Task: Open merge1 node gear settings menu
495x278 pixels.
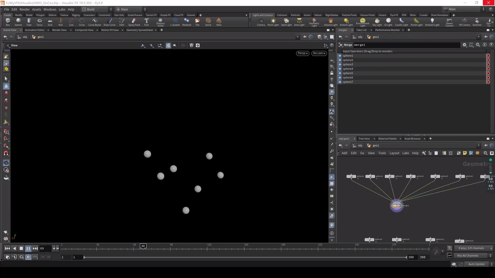Action: 465,45
